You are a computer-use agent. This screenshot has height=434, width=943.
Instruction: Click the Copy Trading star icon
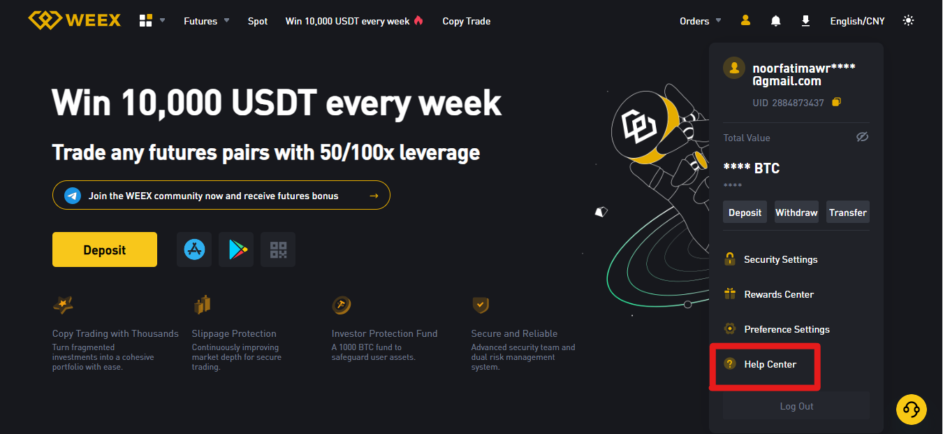pos(63,305)
